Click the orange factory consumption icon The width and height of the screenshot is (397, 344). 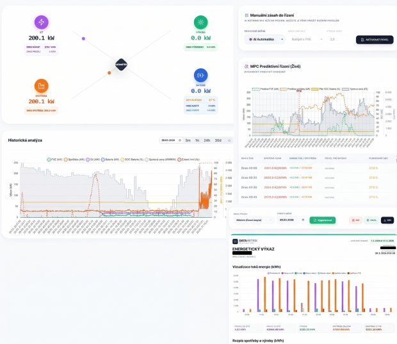click(41, 86)
